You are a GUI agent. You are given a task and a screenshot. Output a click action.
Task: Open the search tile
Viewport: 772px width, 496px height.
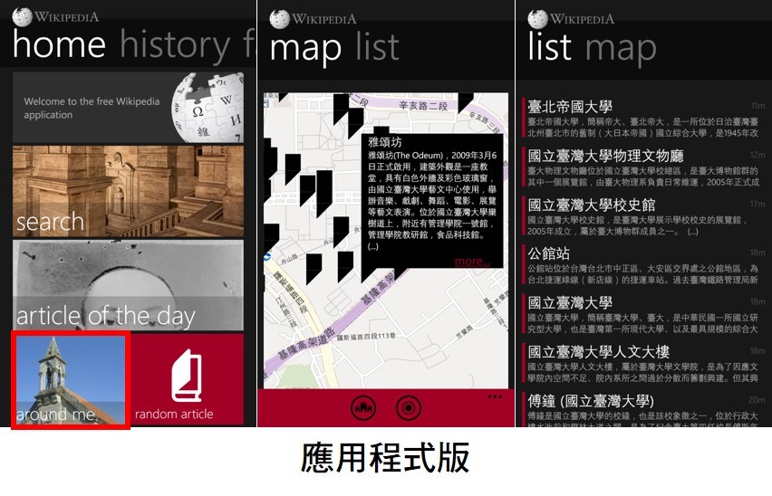point(128,191)
